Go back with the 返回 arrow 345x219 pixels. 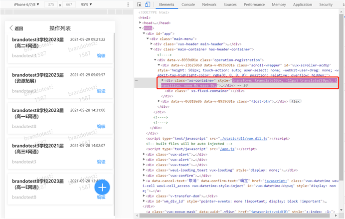point(16,28)
